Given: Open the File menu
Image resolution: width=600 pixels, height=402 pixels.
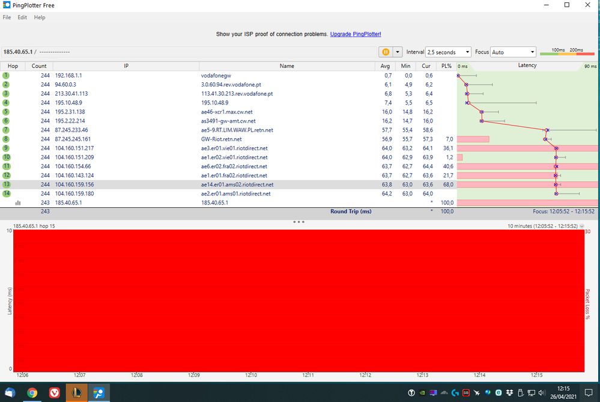Looking at the screenshot, I should pyautogui.click(x=7, y=17).
